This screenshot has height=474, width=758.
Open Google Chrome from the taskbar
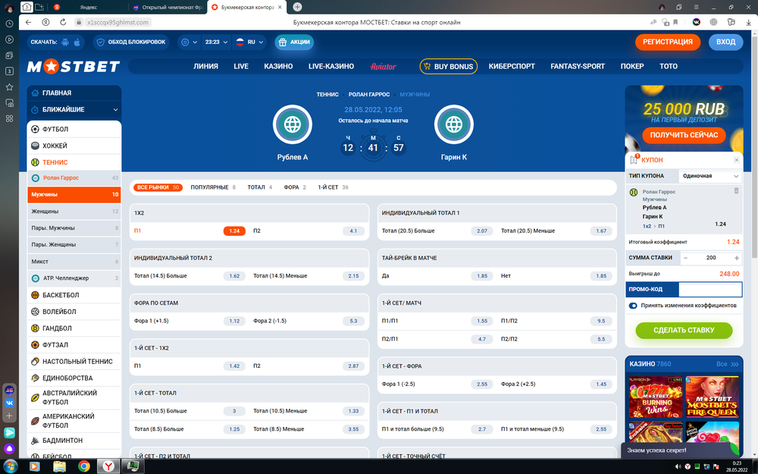(x=84, y=466)
